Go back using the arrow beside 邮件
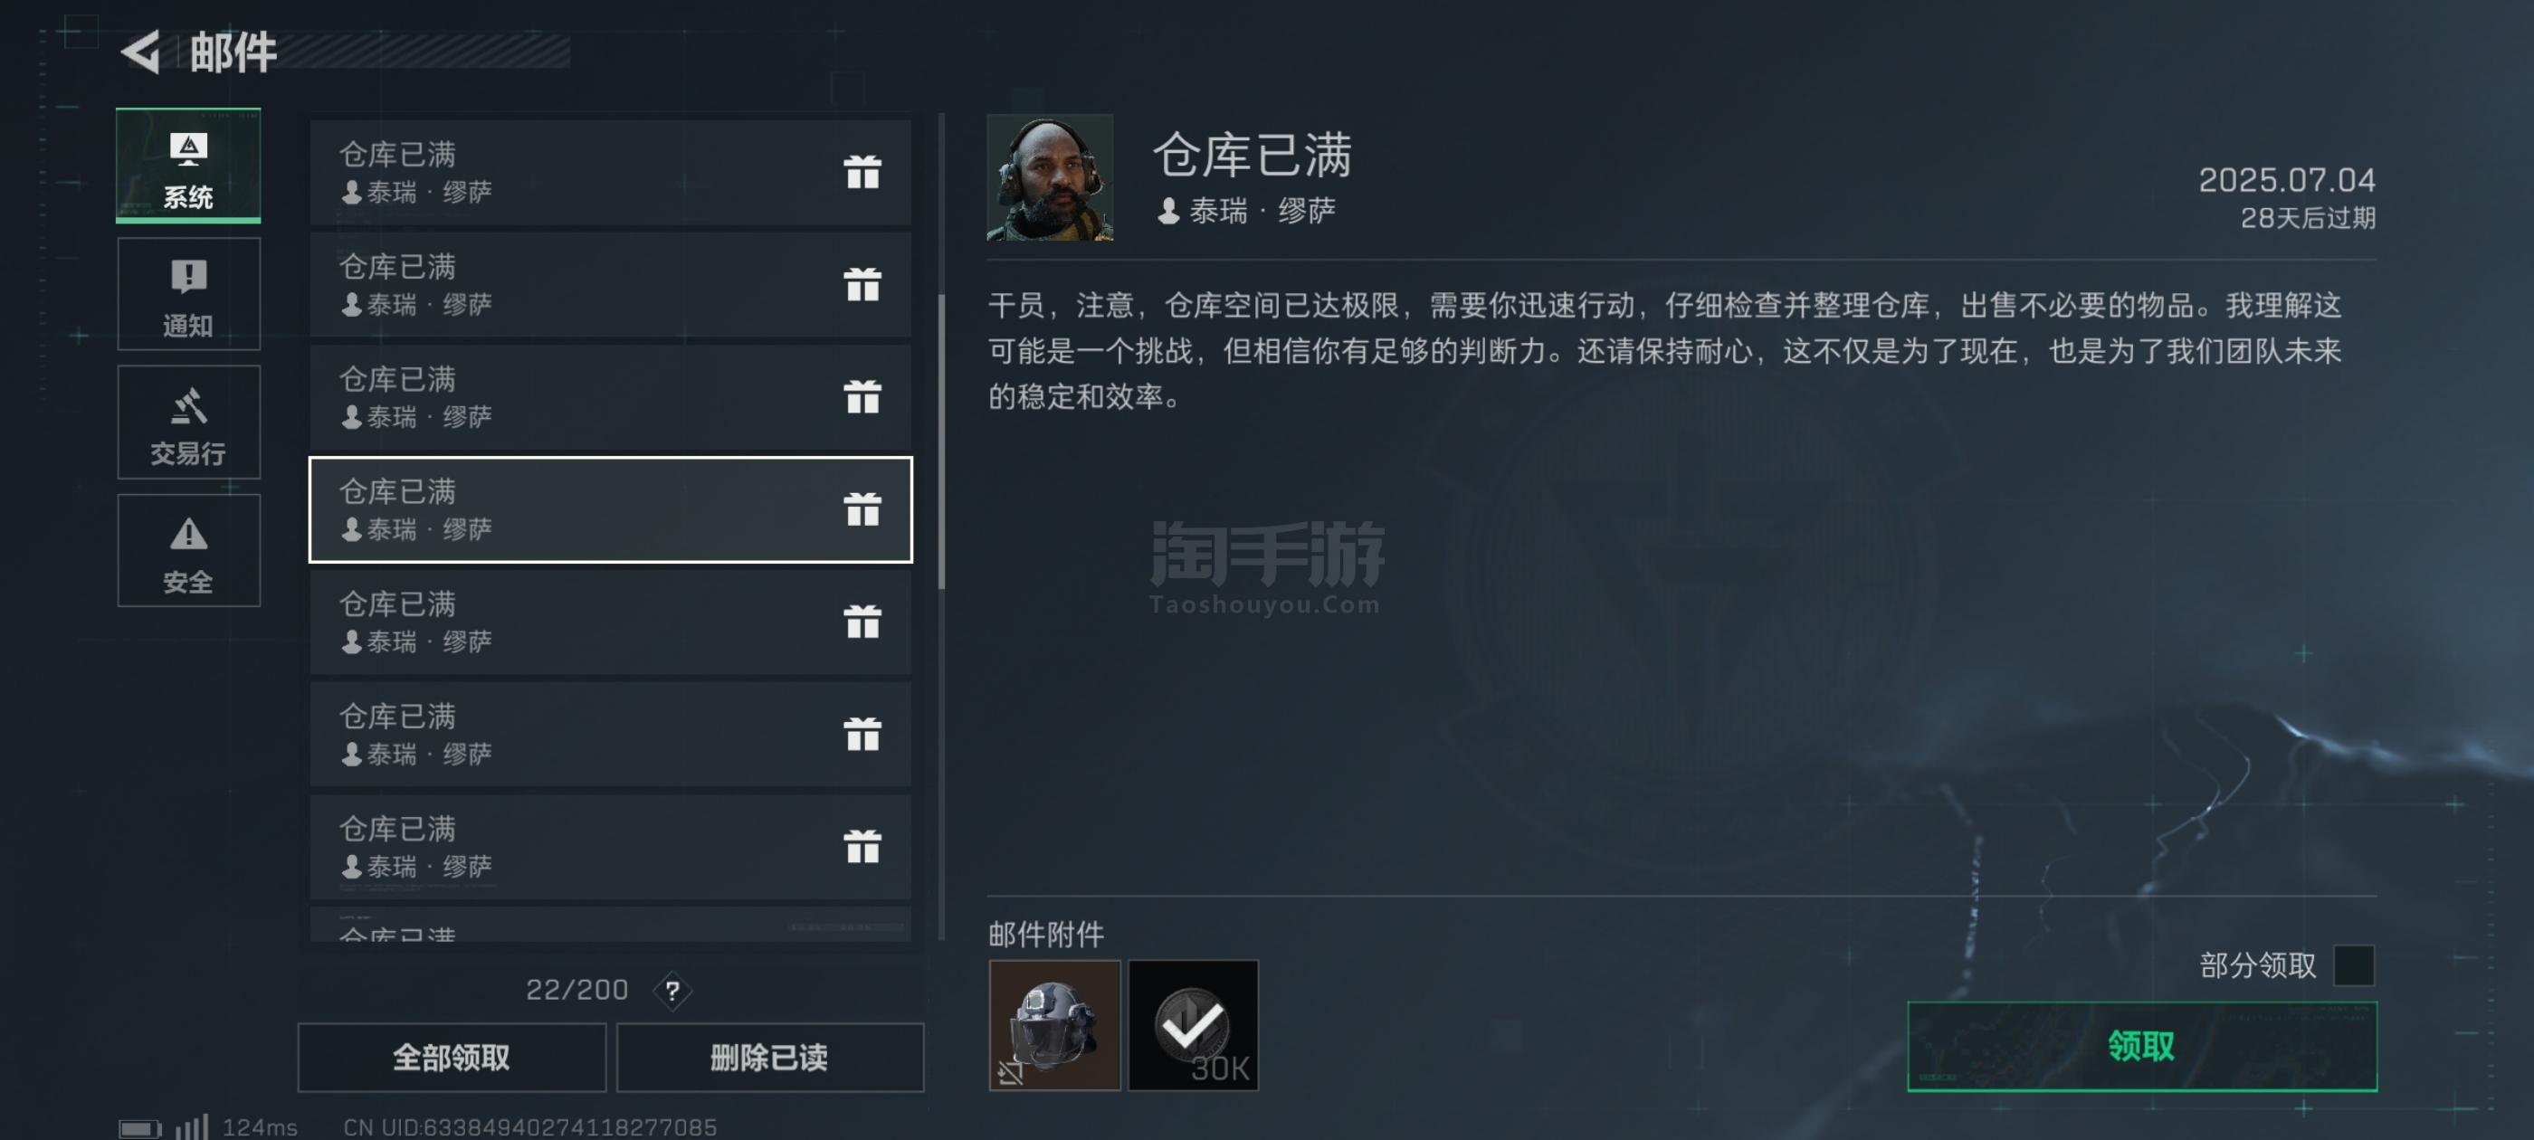Viewport: 2534px width, 1140px height. point(139,52)
